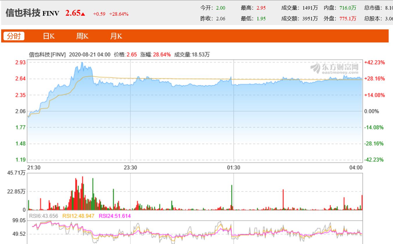Open the 月K monthly chart tab
The width and height of the screenshot is (393, 244).
coord(116,36)
